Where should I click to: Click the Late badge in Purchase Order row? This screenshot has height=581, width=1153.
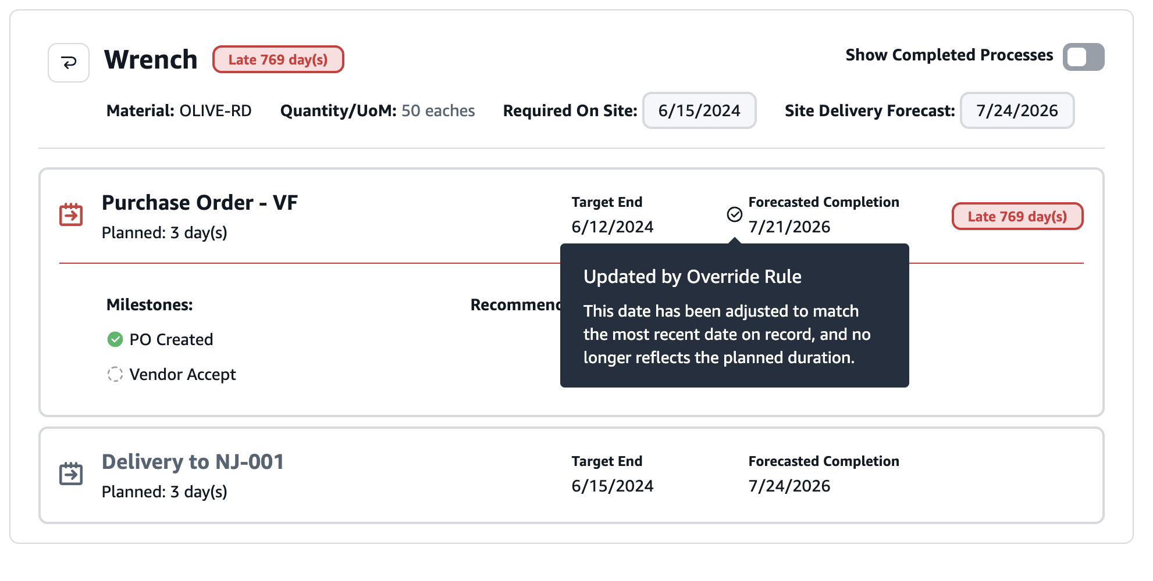click(x=1017, y=216)
